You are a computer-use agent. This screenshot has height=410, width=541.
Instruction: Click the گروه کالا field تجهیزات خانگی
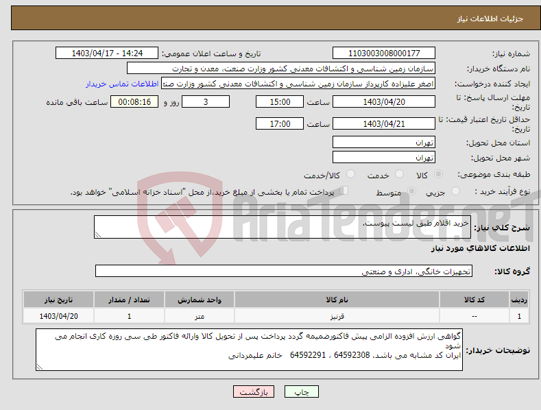pos(284,272)
